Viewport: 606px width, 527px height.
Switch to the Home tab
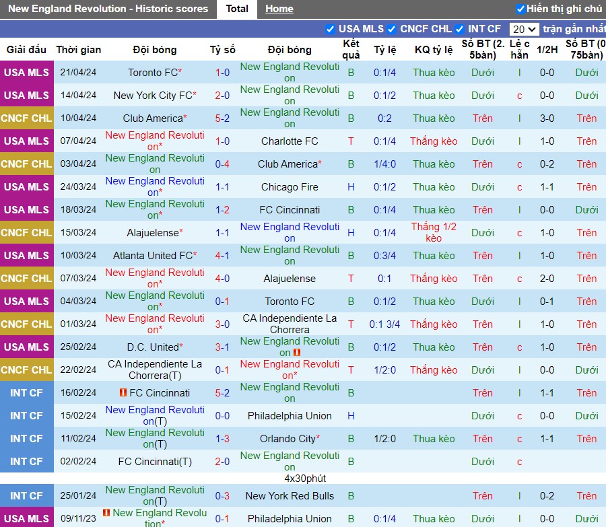pos(279,9)
